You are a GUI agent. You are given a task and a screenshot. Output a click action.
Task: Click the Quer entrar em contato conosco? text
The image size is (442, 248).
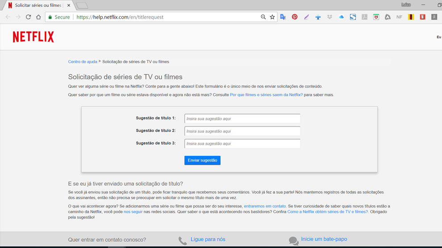(107, 240)
